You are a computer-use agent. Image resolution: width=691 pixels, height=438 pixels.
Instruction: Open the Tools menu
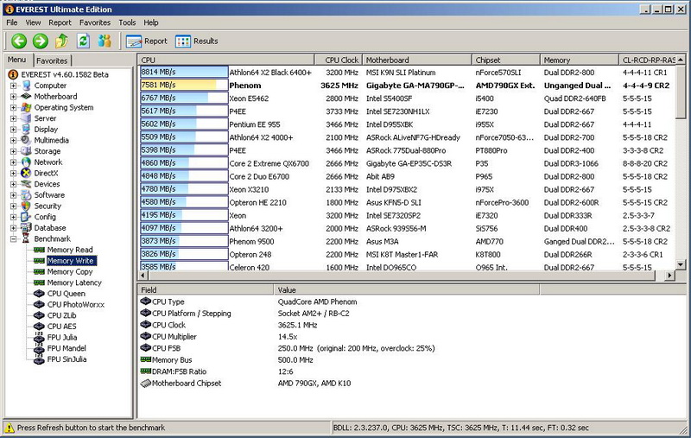[x=127, y=22]
